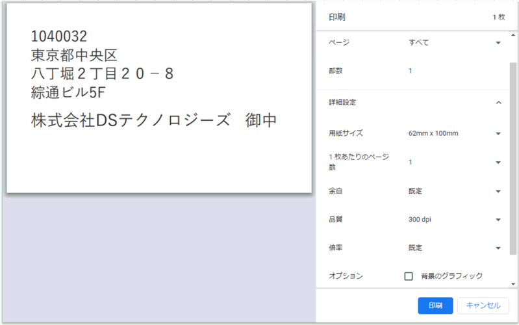
Task: Click the オプション label
Action: click(x=346, y=276)
